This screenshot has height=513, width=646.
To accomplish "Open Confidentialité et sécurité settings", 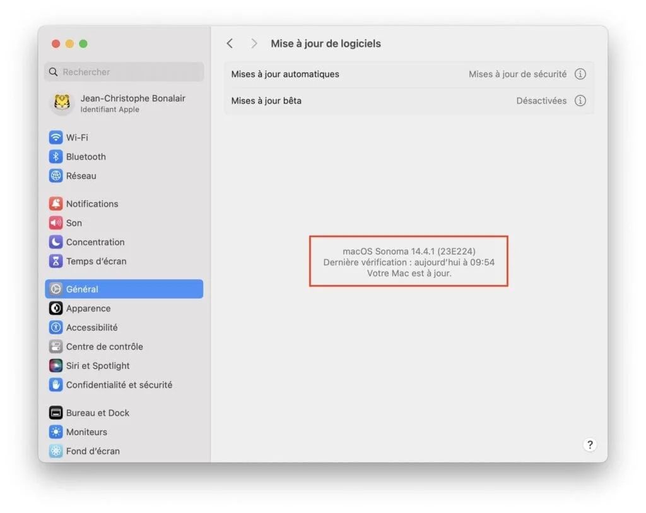I will click(x=119, y=385).
